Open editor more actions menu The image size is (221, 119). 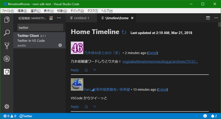coord(216,18)
